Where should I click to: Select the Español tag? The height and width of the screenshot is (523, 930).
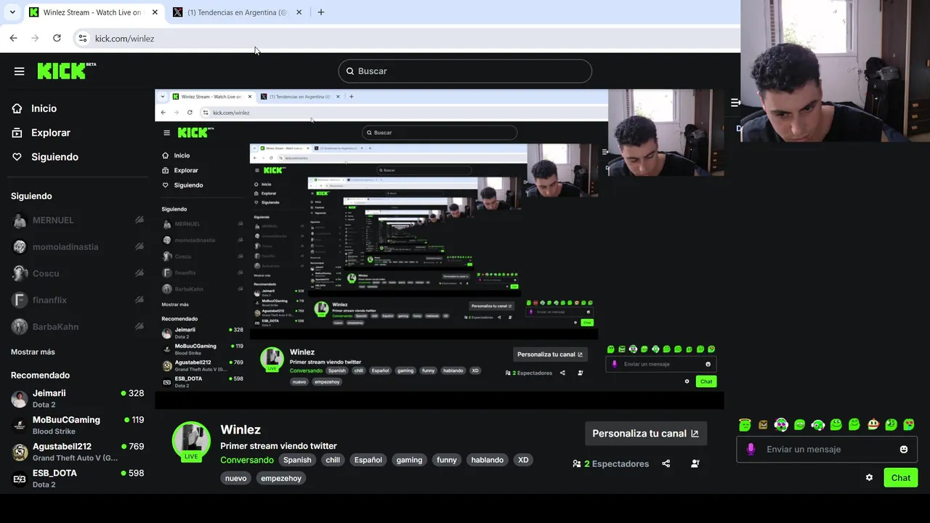(x=368, y=460)
